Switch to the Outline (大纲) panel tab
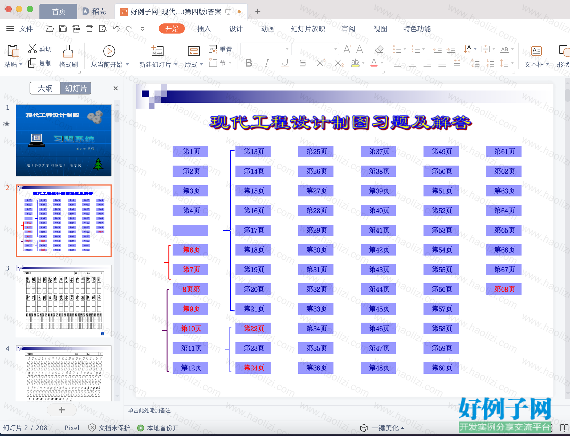This screenshot has width=570, height=436. click(x=45, y=88)
